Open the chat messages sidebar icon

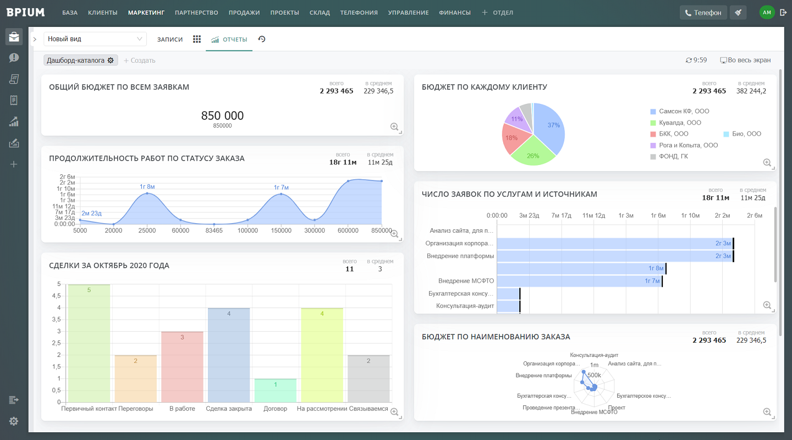[x=14, y=58]
